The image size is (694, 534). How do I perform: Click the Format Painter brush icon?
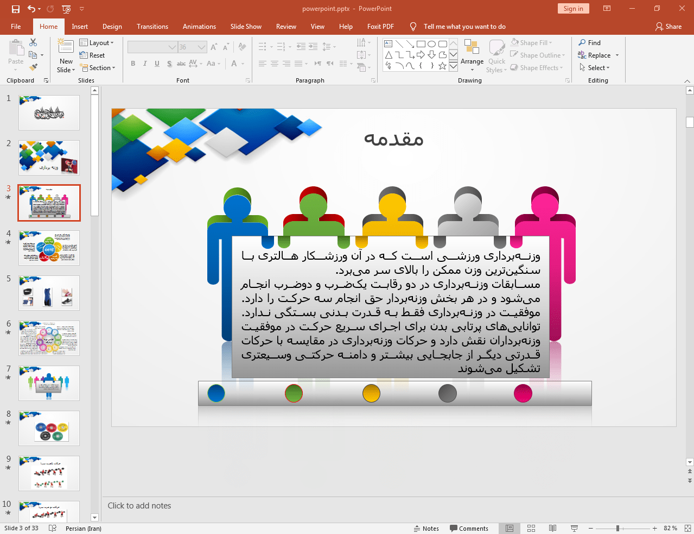click(x=33, y=67)
